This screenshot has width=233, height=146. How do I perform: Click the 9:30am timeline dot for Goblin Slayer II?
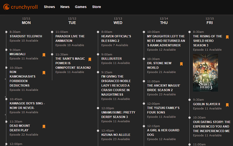pyautogui.click(x=190, y=100)
